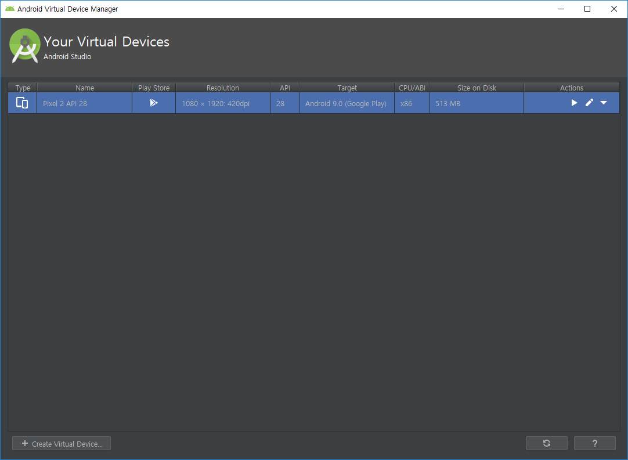Sort by the API column header

pyautogui.click(x=285, y=88)
